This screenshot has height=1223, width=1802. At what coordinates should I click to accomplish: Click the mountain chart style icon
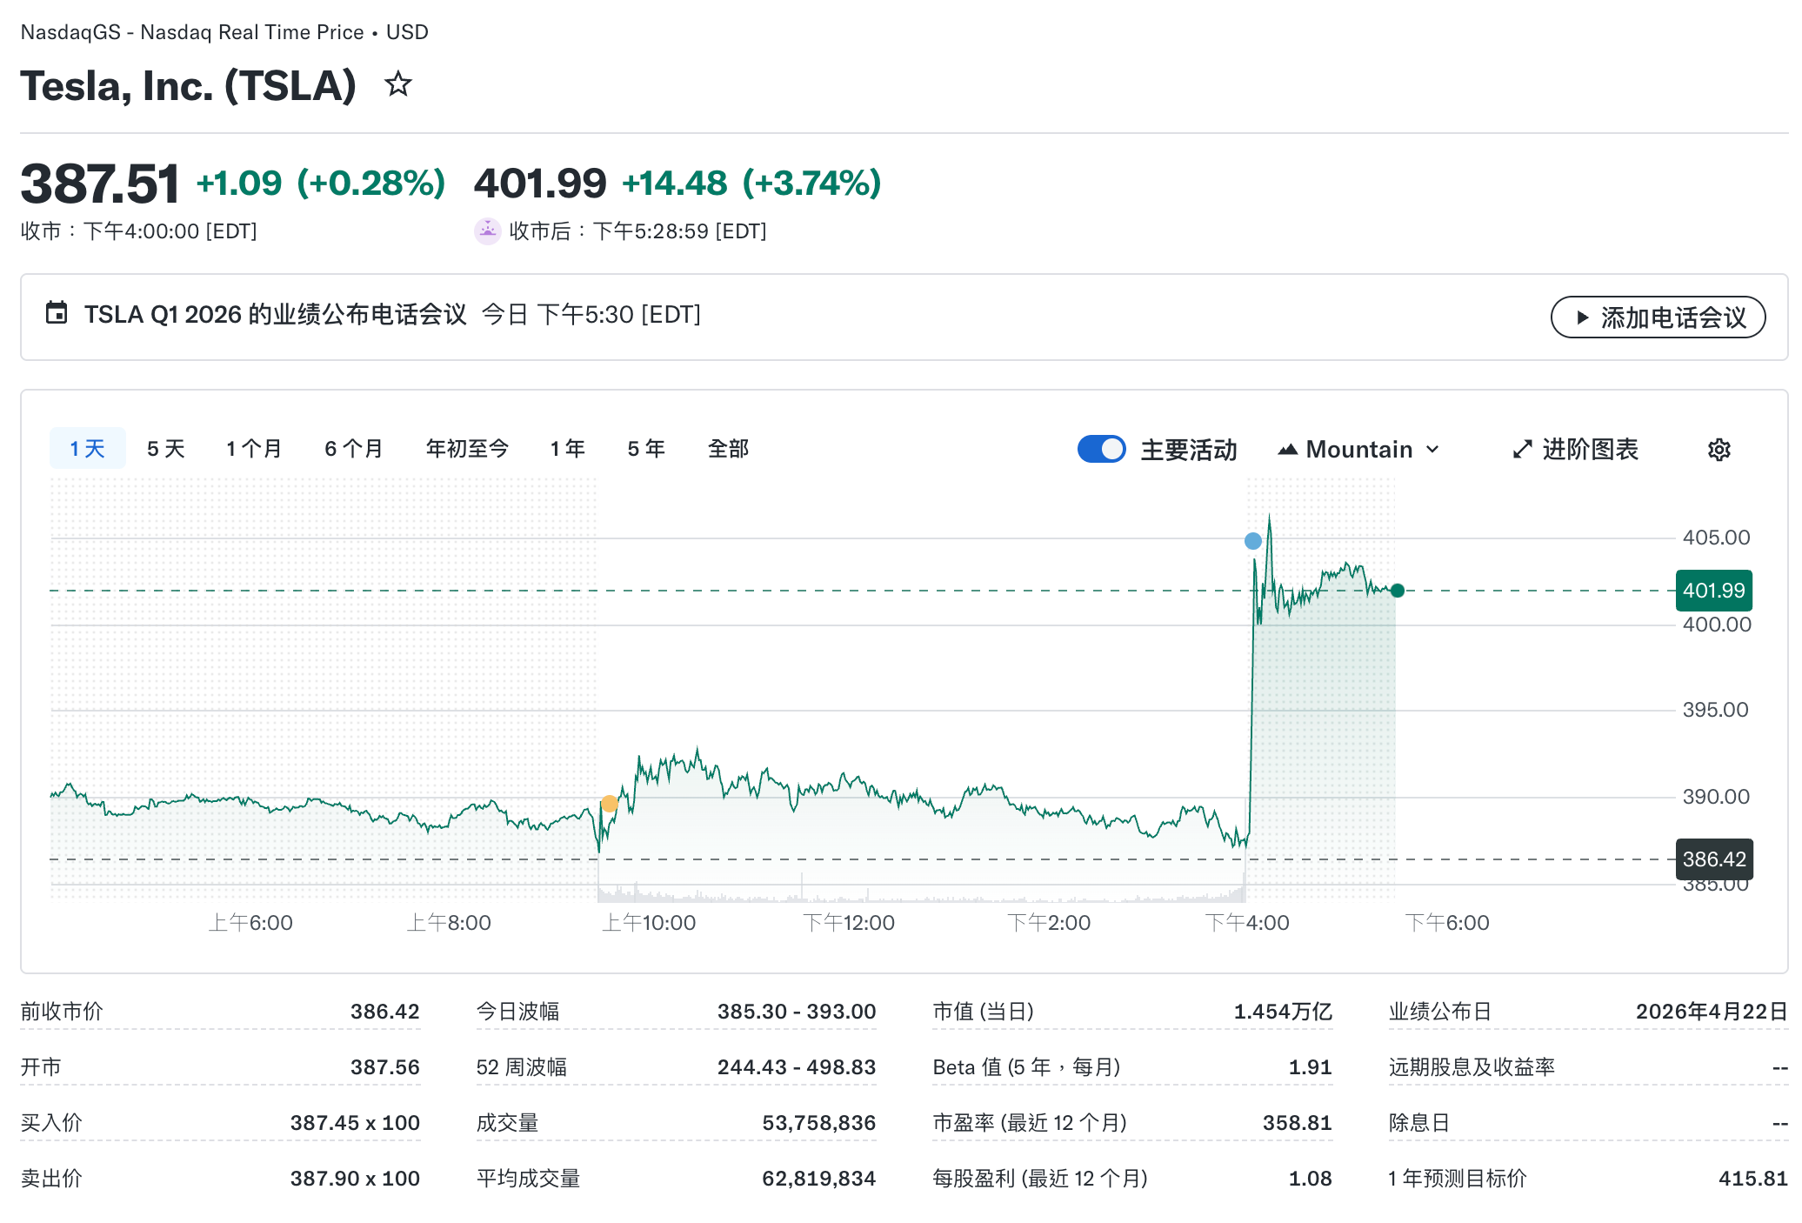[1289, 449]
